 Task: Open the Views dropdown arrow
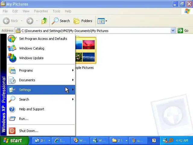[106, 21]
